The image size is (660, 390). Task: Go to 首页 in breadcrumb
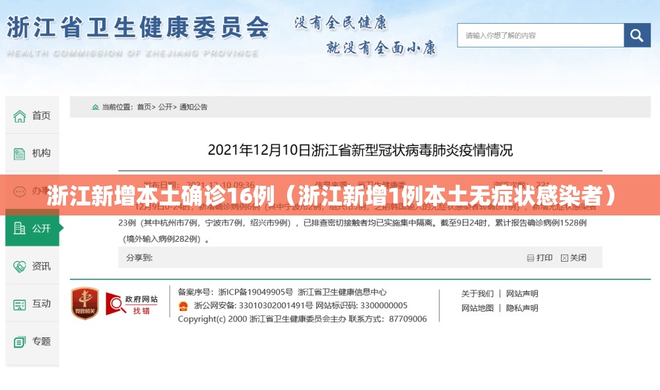click(145, 107)
